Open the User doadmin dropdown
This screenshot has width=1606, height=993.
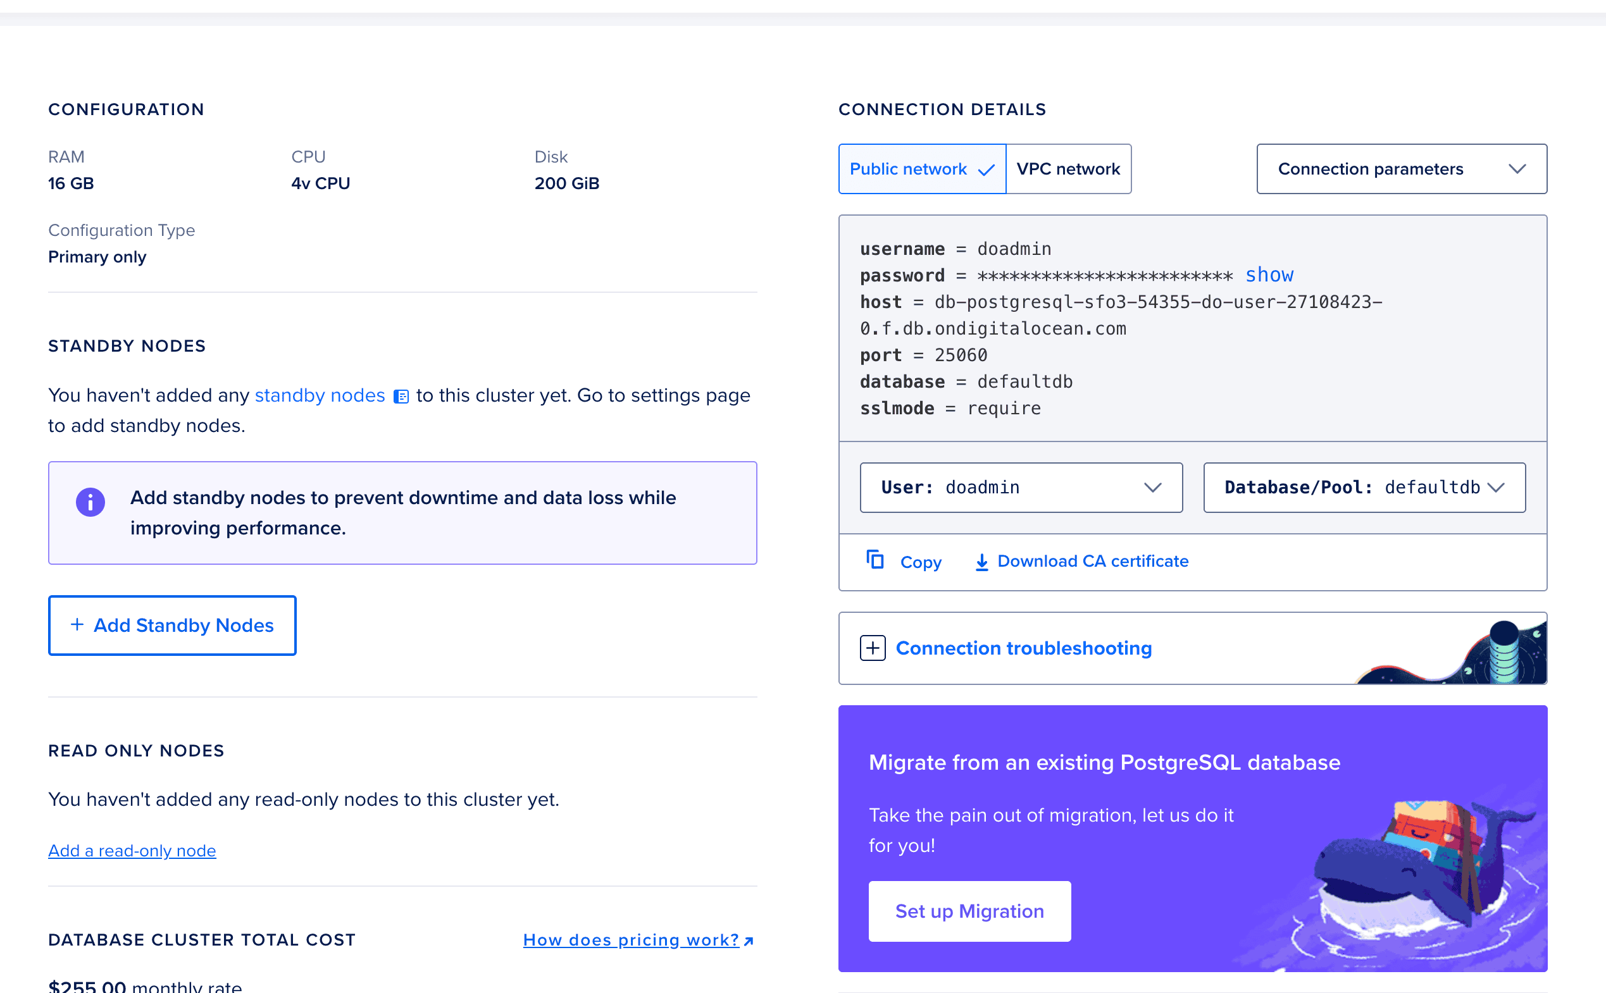click(x=1021, y=487)
